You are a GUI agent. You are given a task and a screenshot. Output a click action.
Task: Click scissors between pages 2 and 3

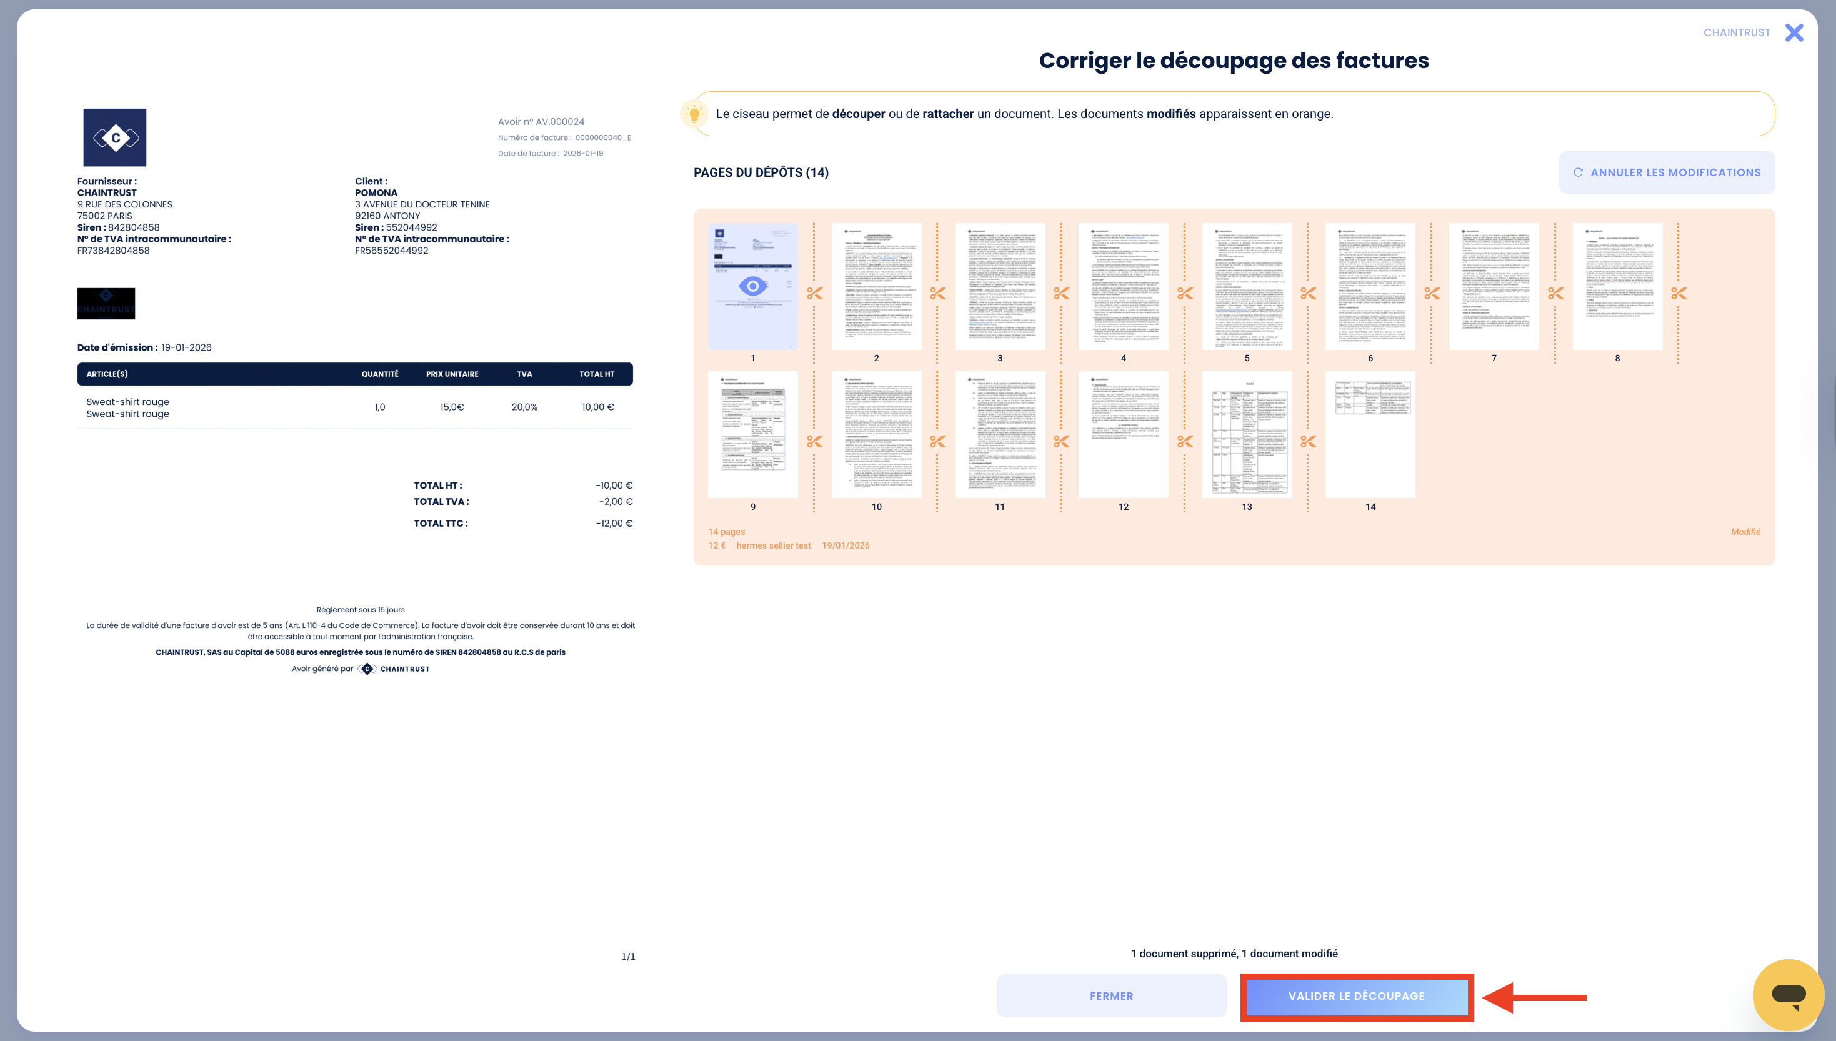938,293
